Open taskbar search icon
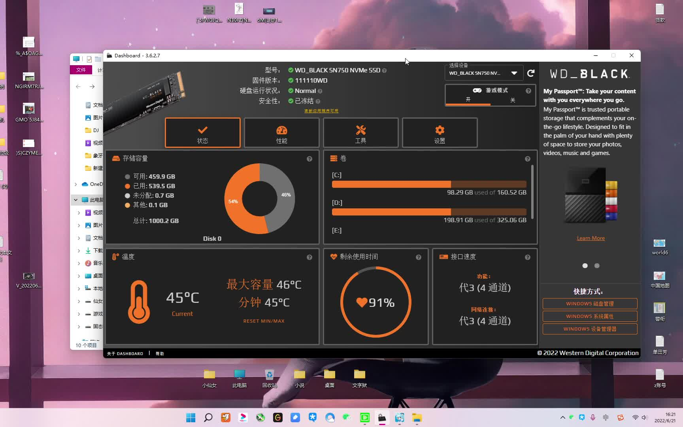683x427 pixels. coord(208,418)
